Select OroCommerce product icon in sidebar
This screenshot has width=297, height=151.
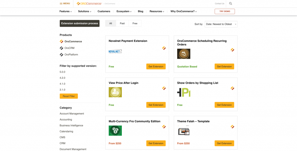pyautogui.click(x=61, y=42)
